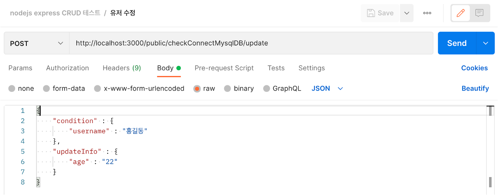Expand the Send button arrow options
This screenshot has height=195, width=498.
485,43
